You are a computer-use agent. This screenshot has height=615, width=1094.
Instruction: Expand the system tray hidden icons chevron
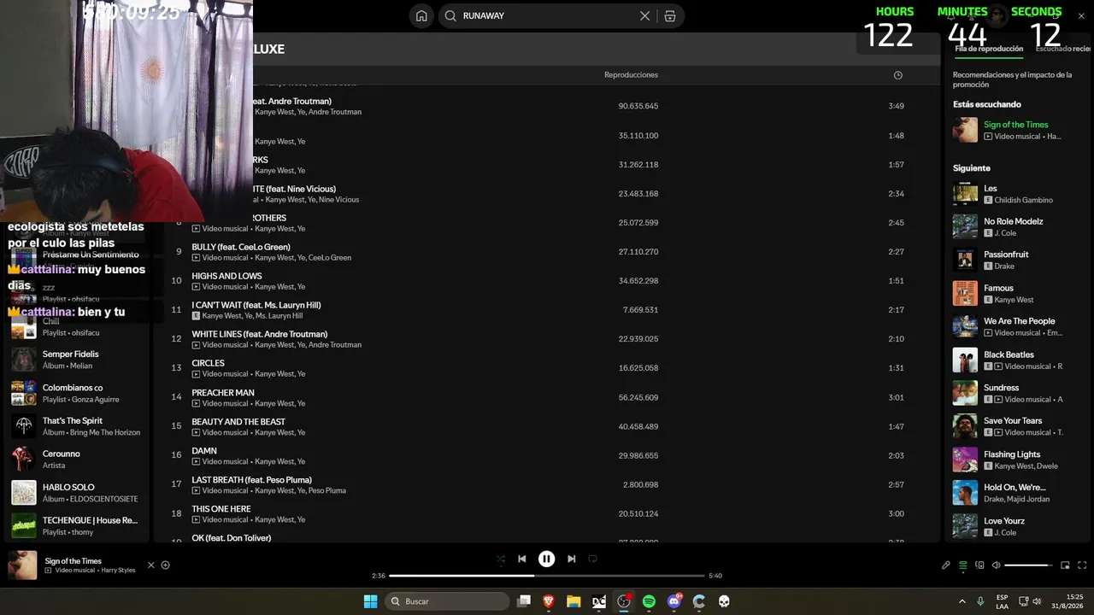click(962, 601)
